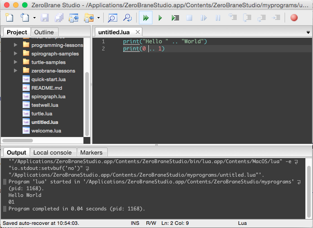Start debugging with the single green arrow
Viewport: 313px width, 228px height.
[x=160, y=18]
